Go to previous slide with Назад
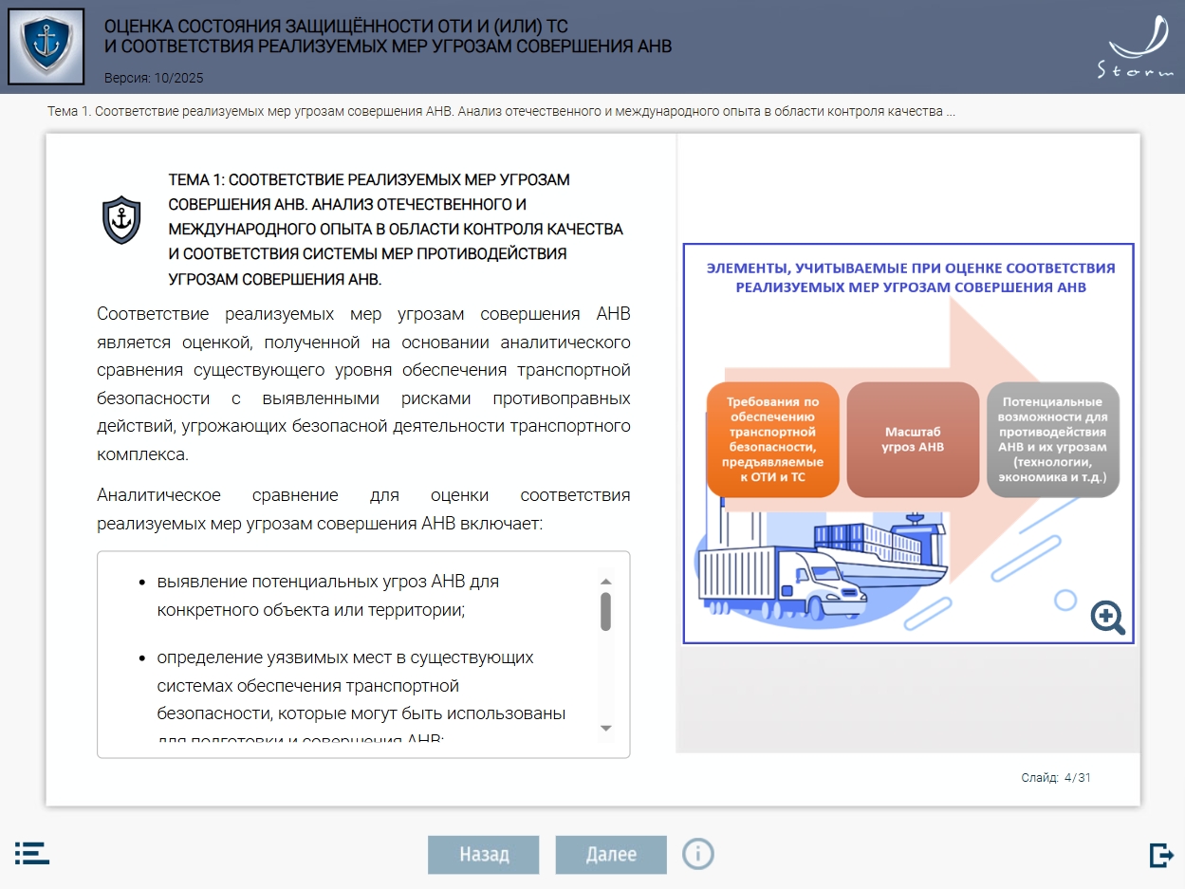 (483, 854)
